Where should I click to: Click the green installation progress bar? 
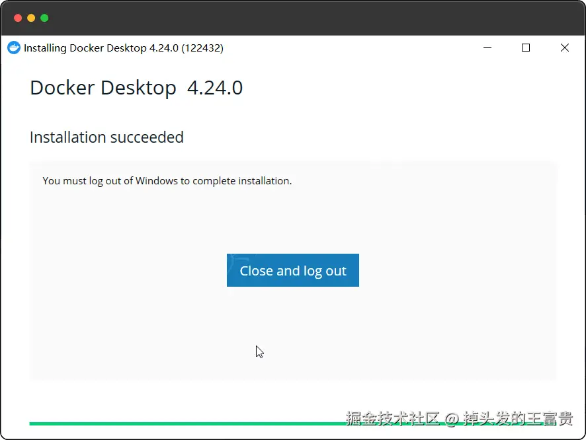(292, 423)
